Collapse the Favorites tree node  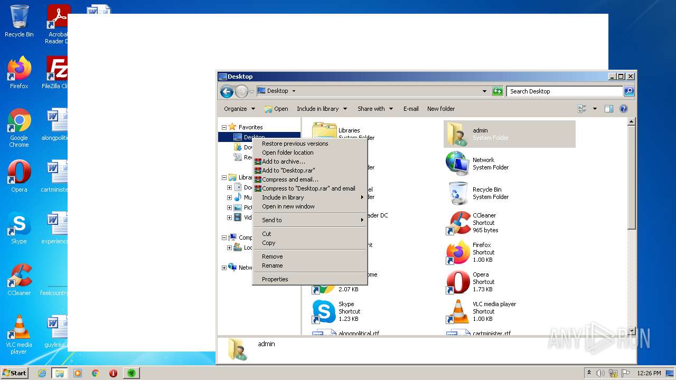click(x=224, y=127)
